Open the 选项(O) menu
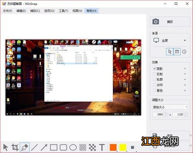The height and width of the screenshot is (153, 193). pyautogui.click(x=49, y=11)
